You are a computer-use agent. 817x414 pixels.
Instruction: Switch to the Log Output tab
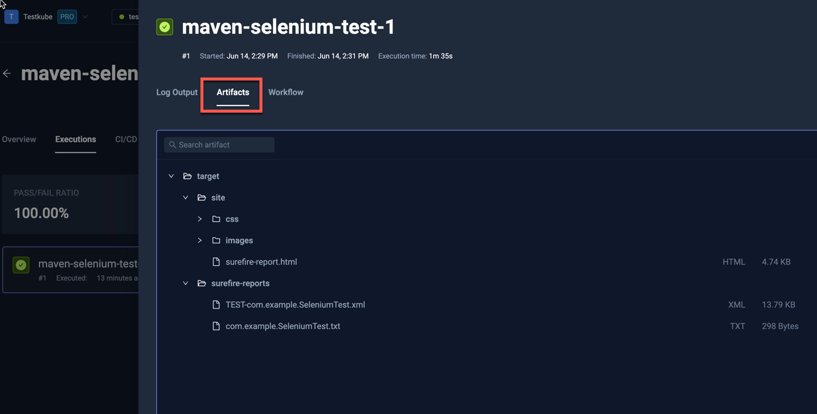pos(177,92)
